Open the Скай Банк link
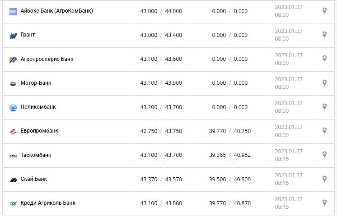The image size is (337, 216). tap(34, 179)
